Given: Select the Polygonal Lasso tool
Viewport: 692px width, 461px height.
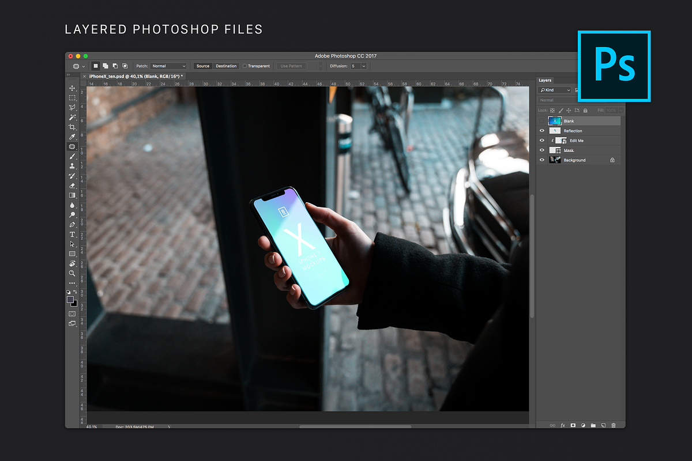Looking at the screenshot, I should [x=72, y=108].
